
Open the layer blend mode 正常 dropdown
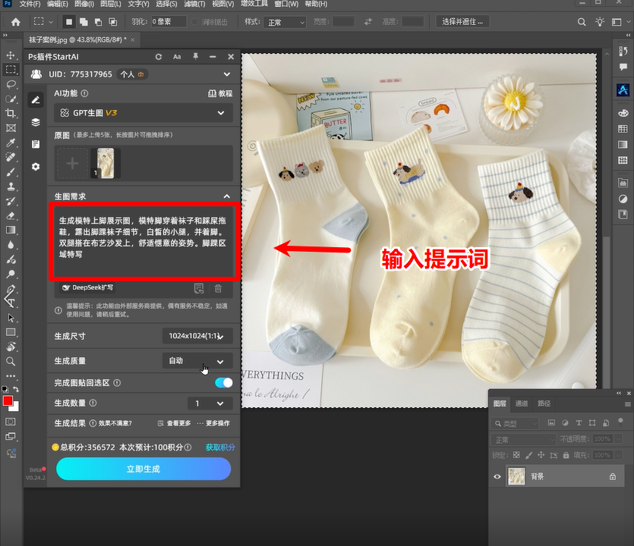click(x=524, y=439)
